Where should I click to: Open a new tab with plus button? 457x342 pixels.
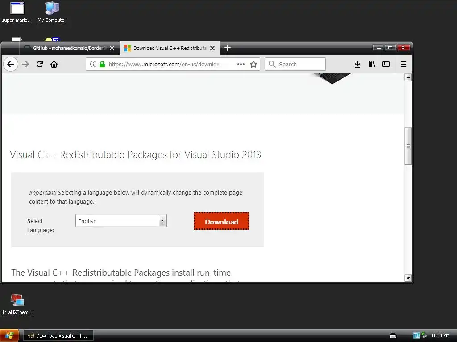(x=228, y=48)
